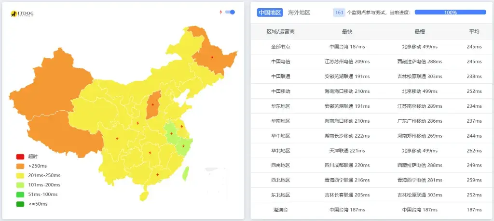Select Taiwan island on the map
The image size is (494, 221).
(x=186, y=173)
